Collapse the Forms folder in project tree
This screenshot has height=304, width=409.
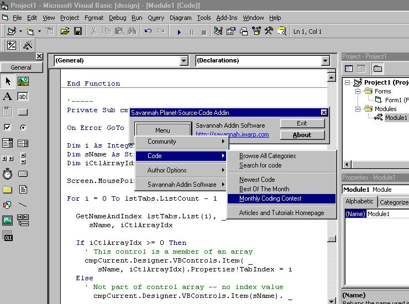pos(358,91)
